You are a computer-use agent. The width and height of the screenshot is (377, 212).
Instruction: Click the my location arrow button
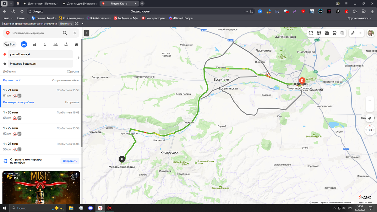(x=370, y=118)
